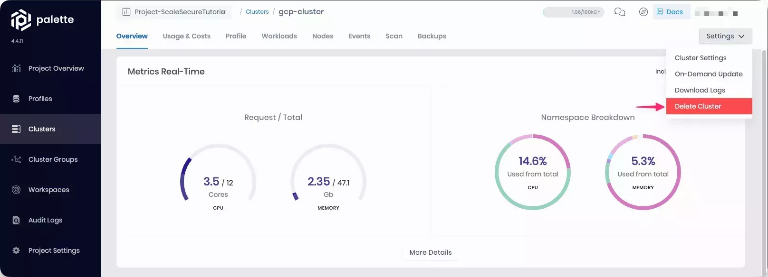Open the Backups tab
The image size is (768, 277).
pos(432,36)
